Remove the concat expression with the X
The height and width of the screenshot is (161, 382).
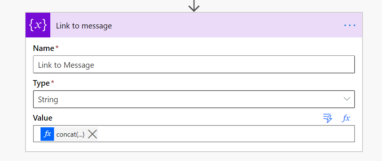coord(92,134)
